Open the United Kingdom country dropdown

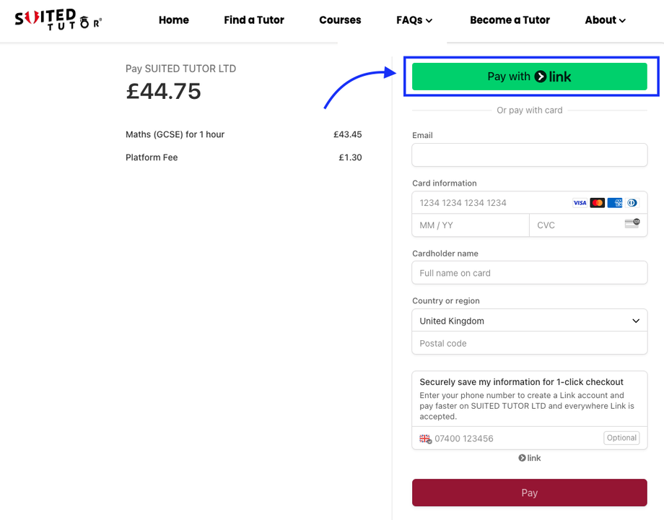click(530, 321)
